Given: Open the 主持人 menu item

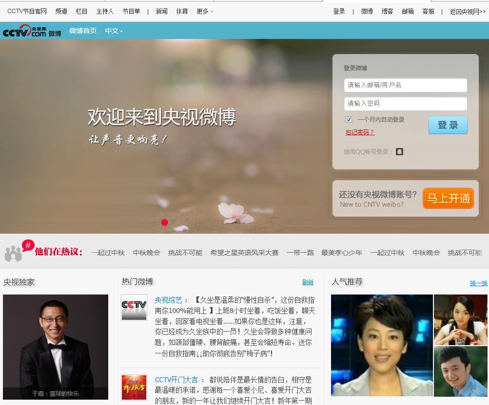Looking at the screenshot, I should pyautogui.click(x=105, y=12).
